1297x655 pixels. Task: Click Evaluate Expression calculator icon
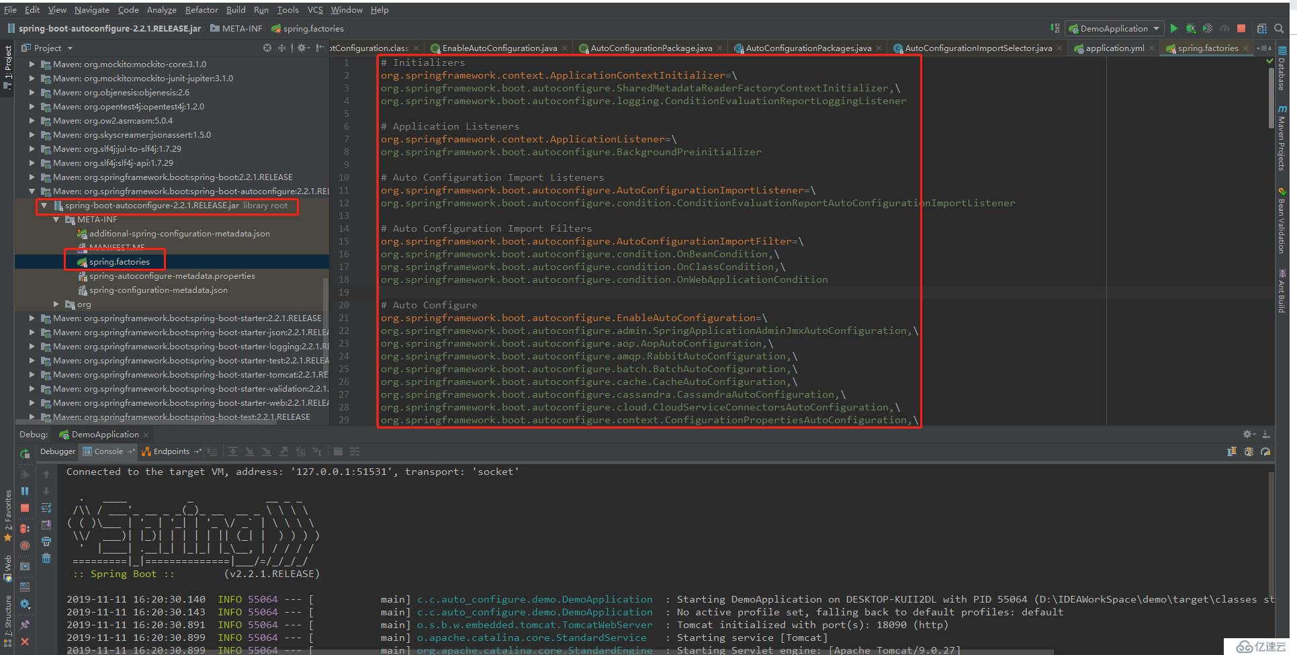[338, 451]
